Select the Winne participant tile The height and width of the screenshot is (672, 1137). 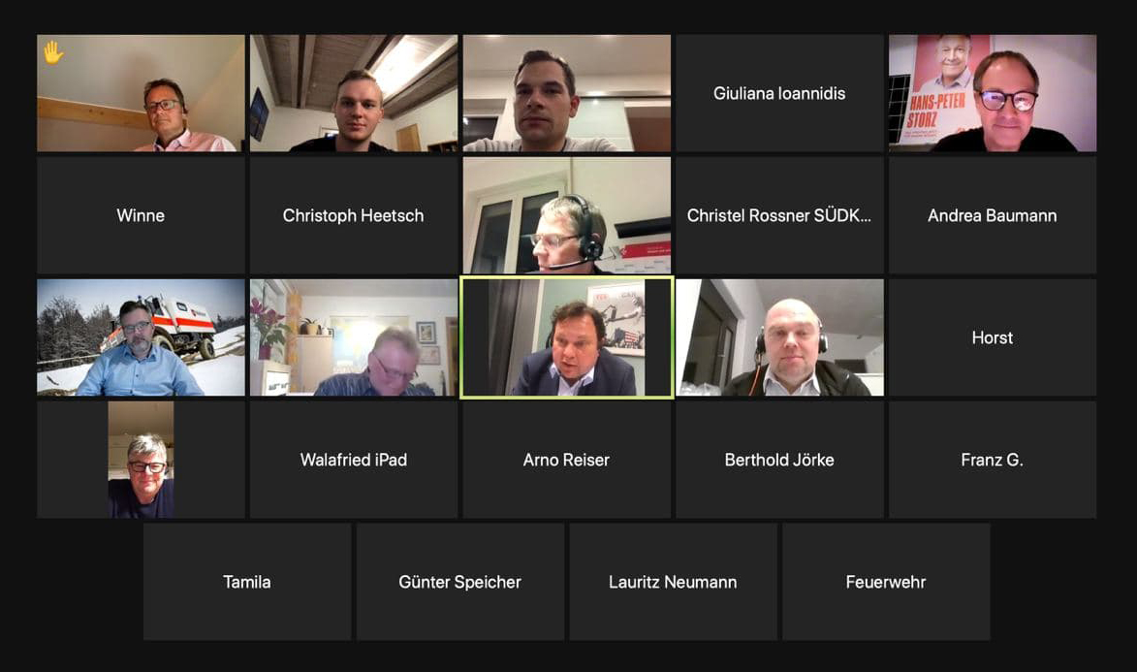(141, 215)
